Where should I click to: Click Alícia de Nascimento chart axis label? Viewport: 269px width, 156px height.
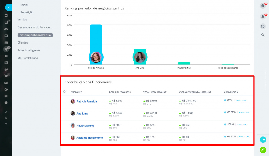(228, 68)
